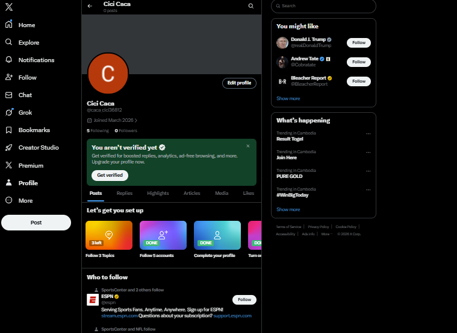
Task: Open Premium in sidebar
Action: coord(24,165)
